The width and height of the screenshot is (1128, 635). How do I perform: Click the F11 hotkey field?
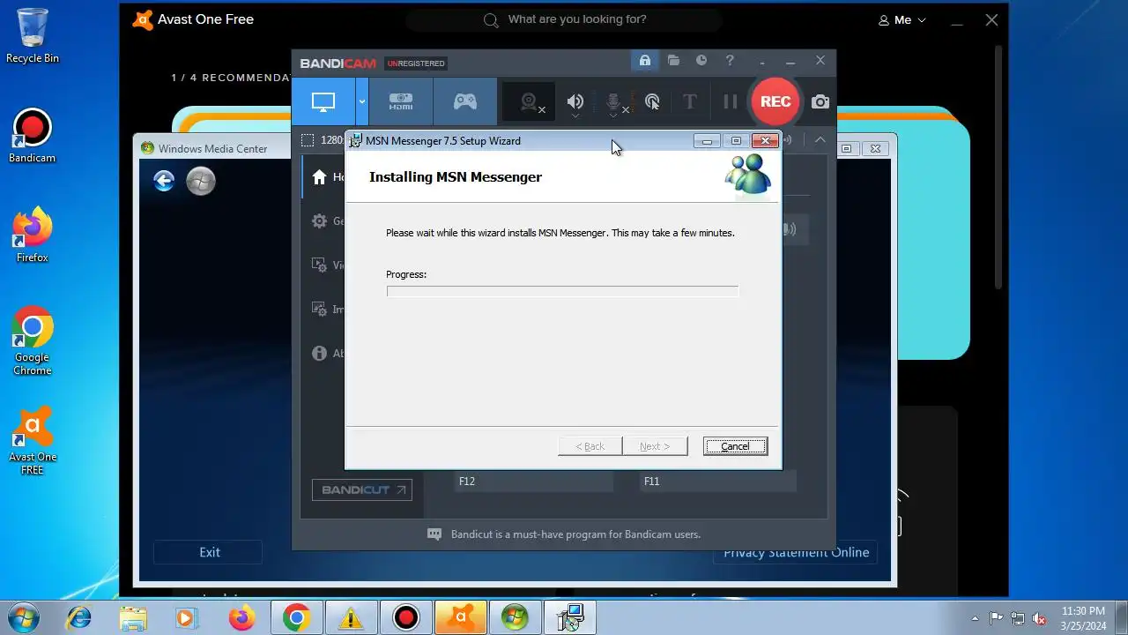pyautogui.click(x=718, y=482)
